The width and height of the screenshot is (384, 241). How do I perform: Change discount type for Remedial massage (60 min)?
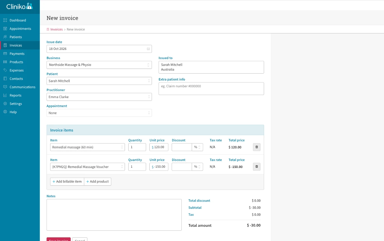click(x=197, y=147)
